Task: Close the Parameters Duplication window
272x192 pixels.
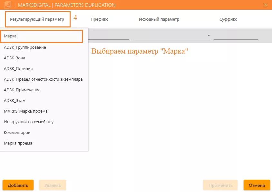Action: click(265, 5)
